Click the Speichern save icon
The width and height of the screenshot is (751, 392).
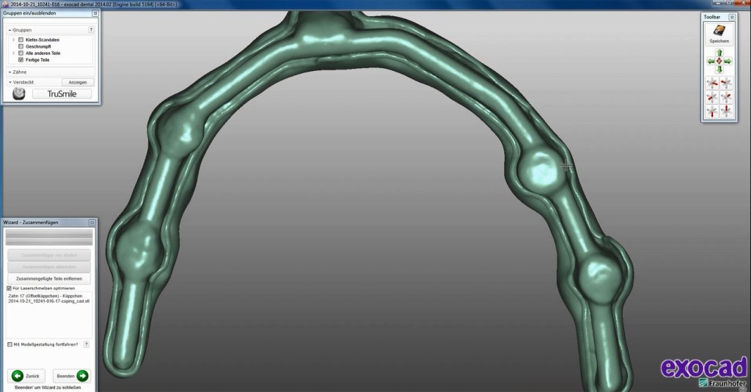click(718, 32)
